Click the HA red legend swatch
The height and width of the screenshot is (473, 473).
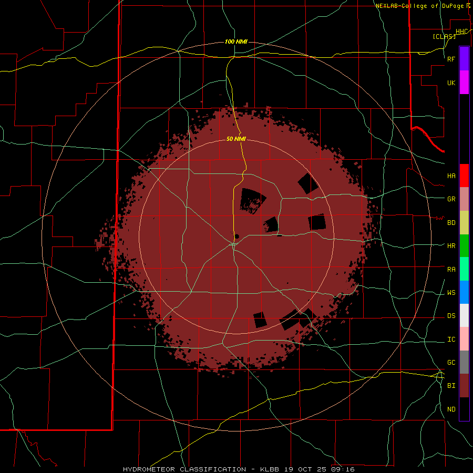click(x=464, y=176)
